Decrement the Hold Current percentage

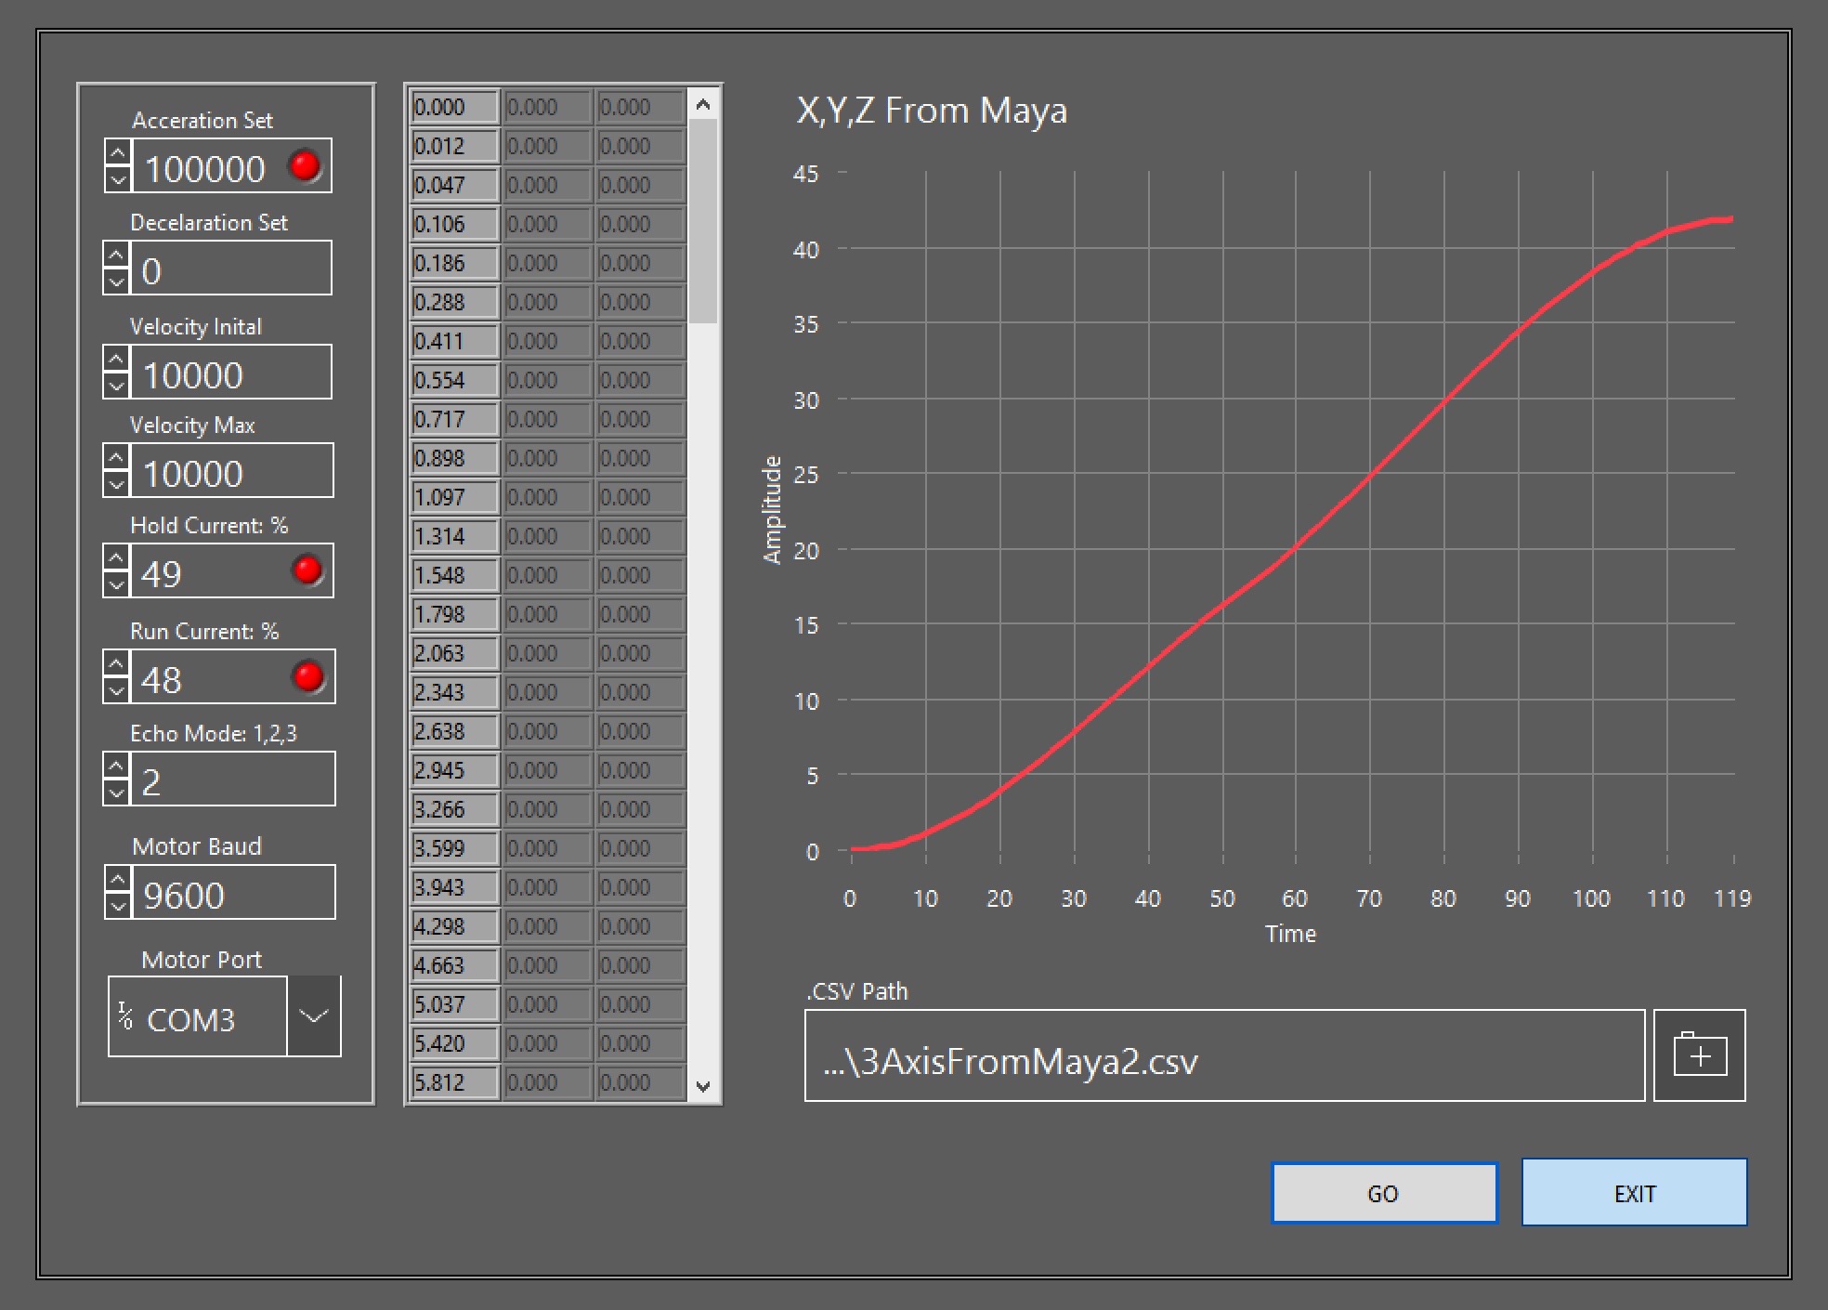tap(116, 583)
